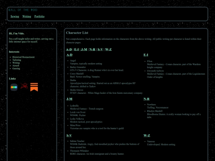Open the Writing nav link
Screen dimensions: 215x161
[x=27, y=16]
